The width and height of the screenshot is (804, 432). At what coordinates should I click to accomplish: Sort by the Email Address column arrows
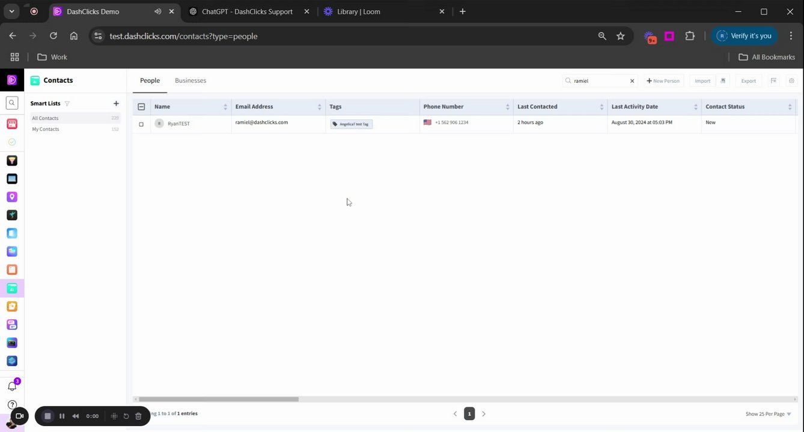(319, 107)
